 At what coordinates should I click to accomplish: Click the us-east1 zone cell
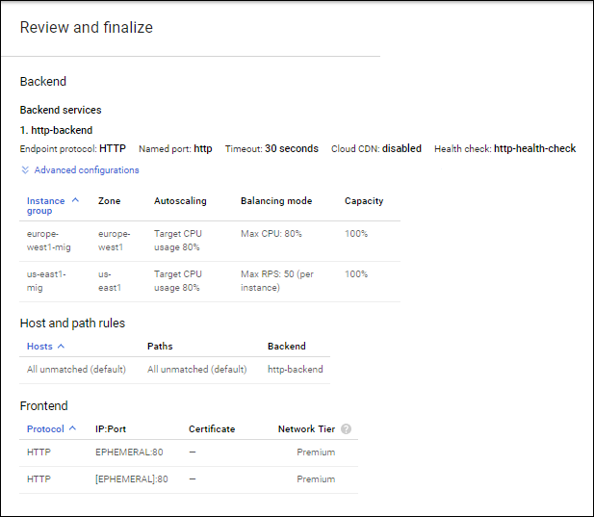coord(110,281)
